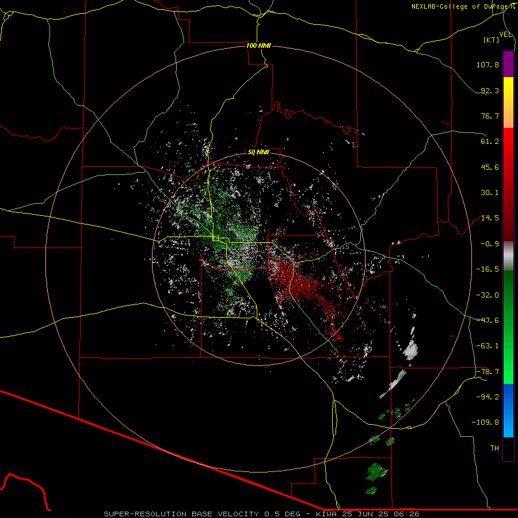
Task: Select the 92.3 velocity scale value
Action: click(490, 90)
